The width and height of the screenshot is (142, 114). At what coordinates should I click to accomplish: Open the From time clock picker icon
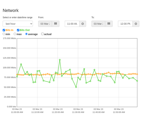83,24
